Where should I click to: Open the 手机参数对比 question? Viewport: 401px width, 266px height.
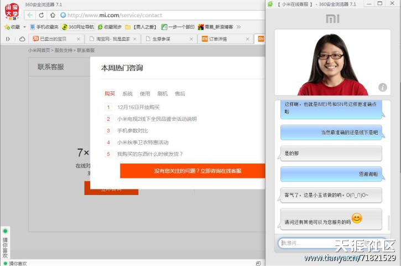pyautogui.click(x=133, y=131)
